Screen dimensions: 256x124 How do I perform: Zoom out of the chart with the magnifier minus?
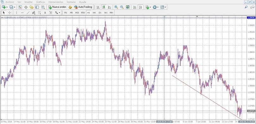click(x=122, y=7)
